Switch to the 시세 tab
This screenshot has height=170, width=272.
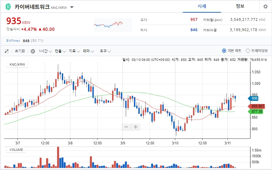click(x=202, y=6)
